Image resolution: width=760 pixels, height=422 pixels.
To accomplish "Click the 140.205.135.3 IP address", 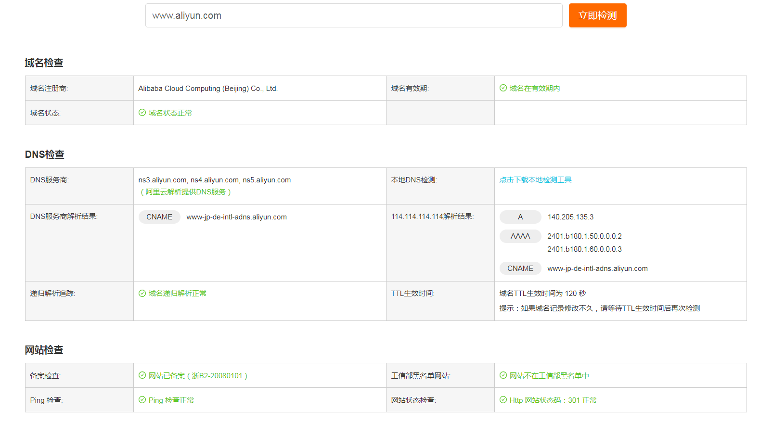I will [x=570, y=217].
